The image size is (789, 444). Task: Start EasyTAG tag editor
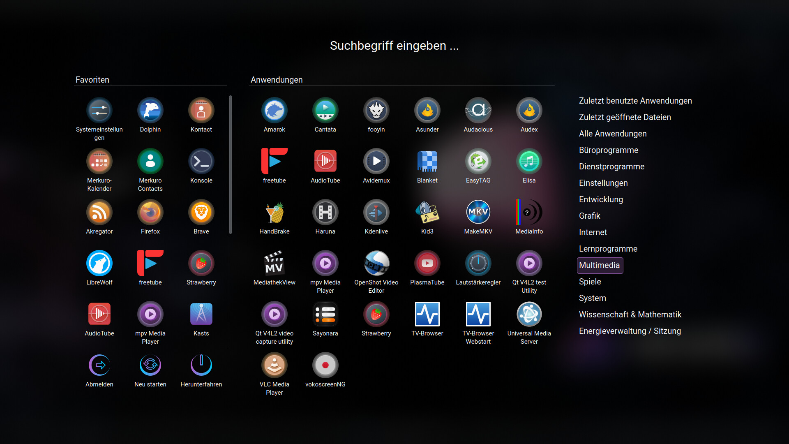[478, 166]
